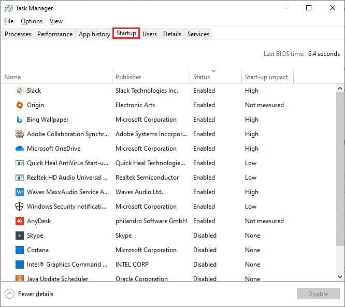The height and width of the screenshot is (307, 345).
Task: Click the Microsoft OneDrive cloud icon
Action: coord(20,149)
